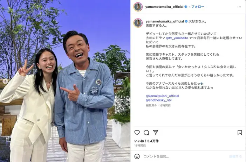This screenshot has width=246, height=162.
Task: Toggle the bookmark save icon
Action: click(x=240, y=133)
